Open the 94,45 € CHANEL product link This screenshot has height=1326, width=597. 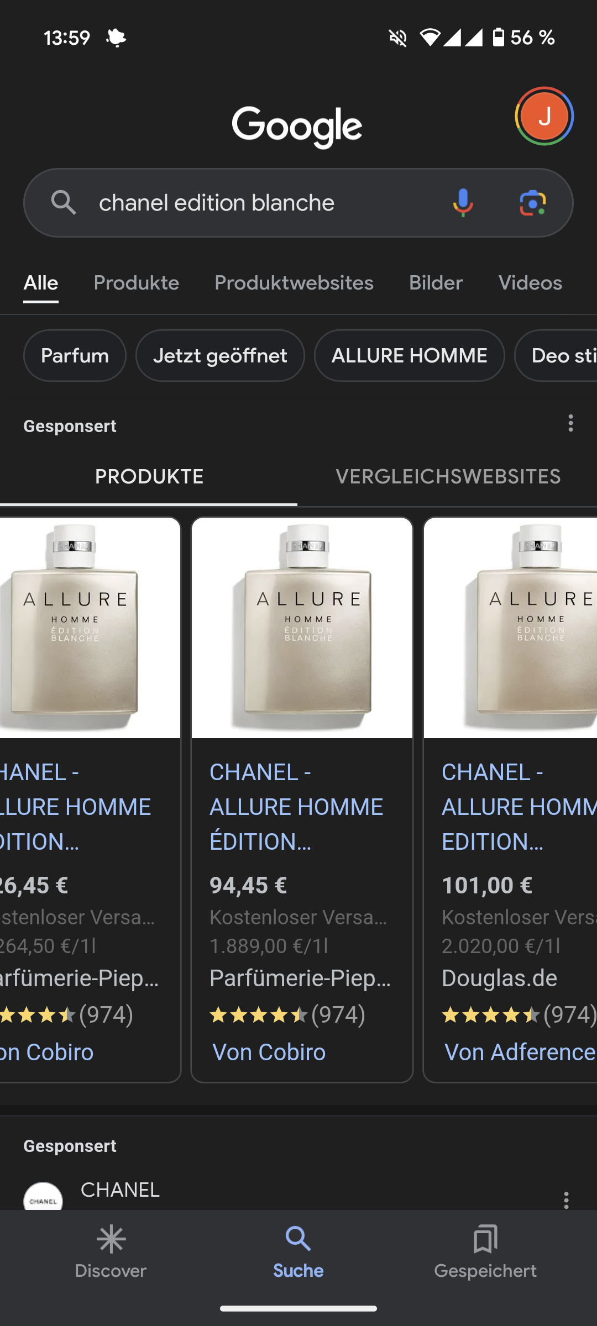(296, 807)
